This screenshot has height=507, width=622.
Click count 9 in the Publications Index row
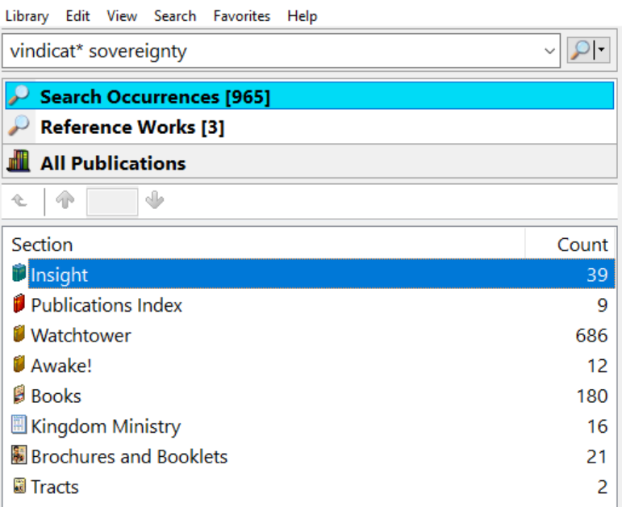[x=602, y=305]
